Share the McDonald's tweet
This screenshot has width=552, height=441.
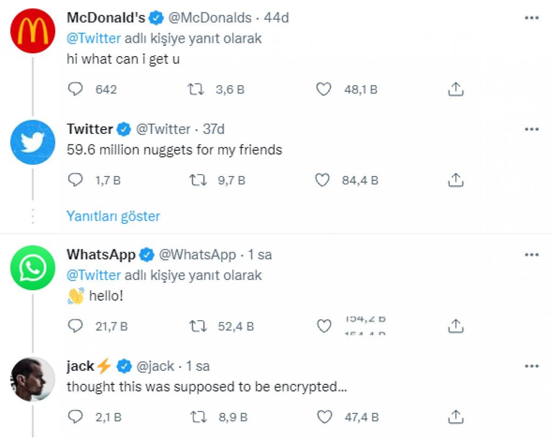click(x=455, y=89)
